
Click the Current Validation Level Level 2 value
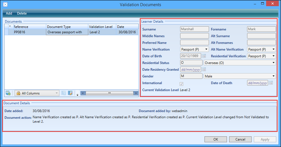(185, 90)
